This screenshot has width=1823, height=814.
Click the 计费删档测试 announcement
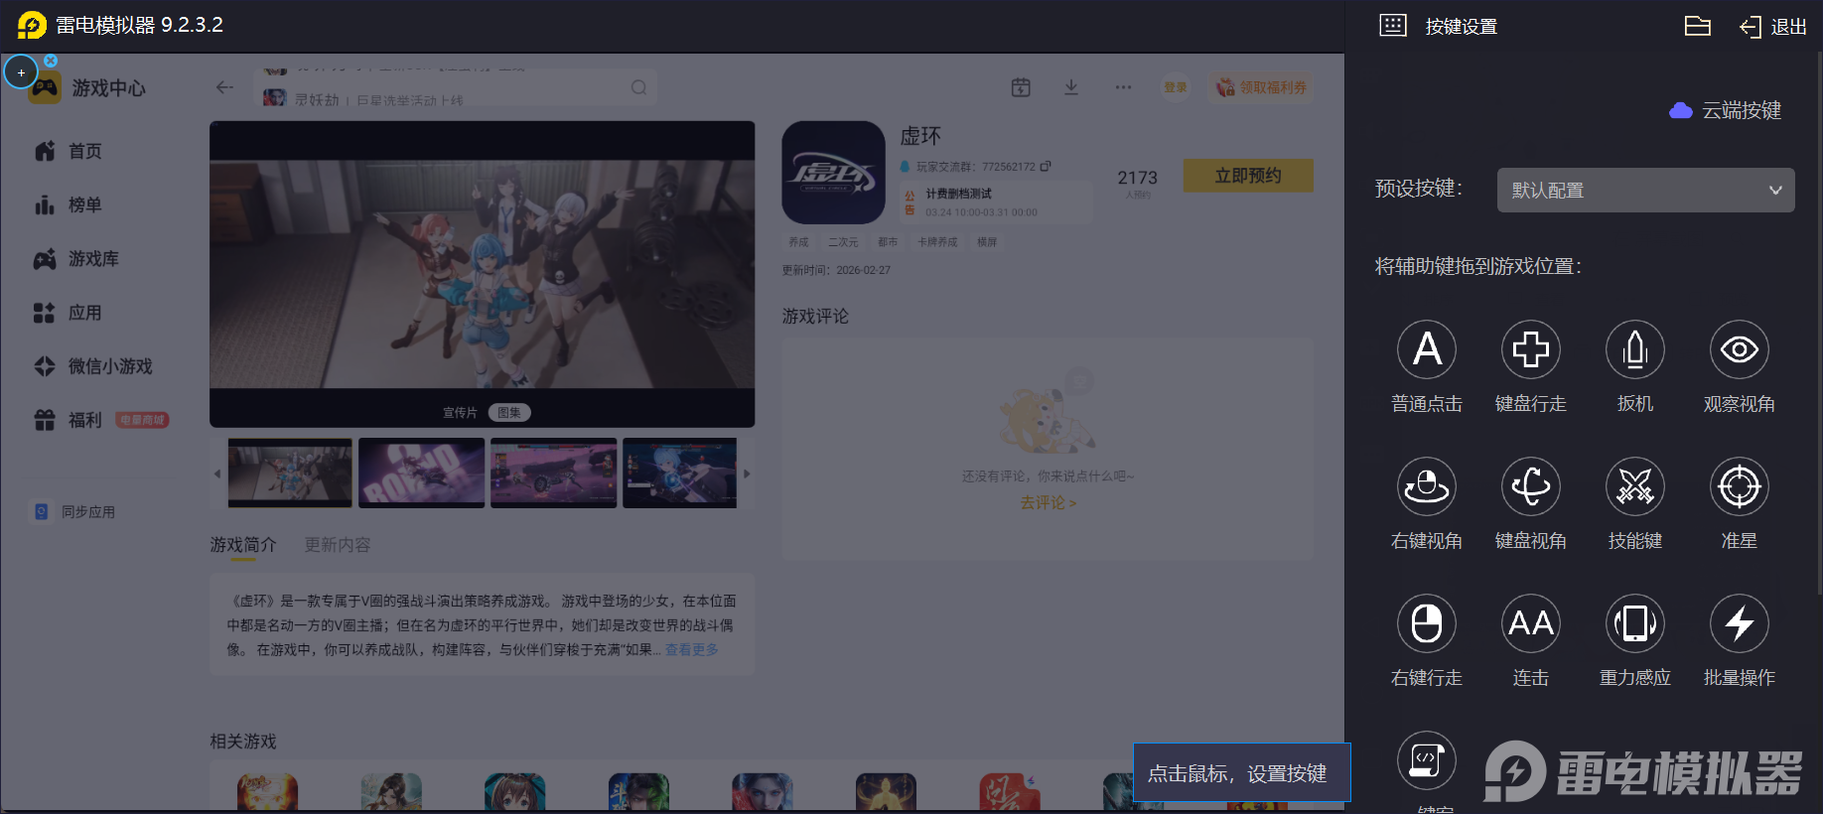[x=995, y=203]
